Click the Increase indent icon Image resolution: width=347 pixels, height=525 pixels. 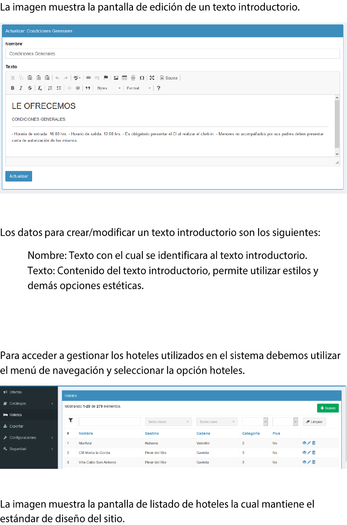pyautogui.click(x=78, y=88)
